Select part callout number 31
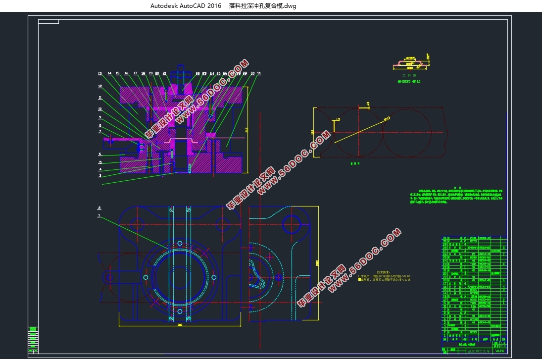 pos(259,73)
